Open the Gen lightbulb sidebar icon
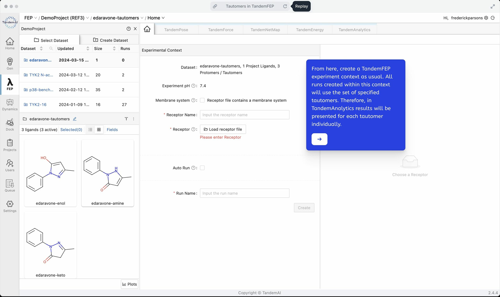The width and height of the screenshot is (500, 297). (10, 64)
